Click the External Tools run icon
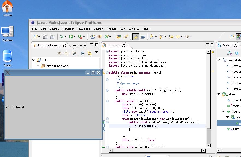This screenshot has height=157, width=241. (80, 37)
